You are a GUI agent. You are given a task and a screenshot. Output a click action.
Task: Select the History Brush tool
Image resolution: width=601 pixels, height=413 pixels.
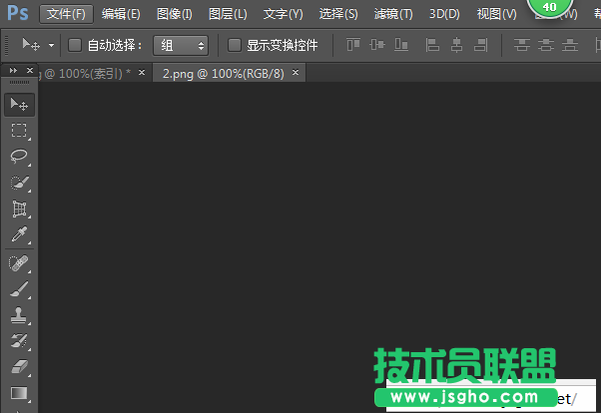pyautogui.click(x=19, y=341)
